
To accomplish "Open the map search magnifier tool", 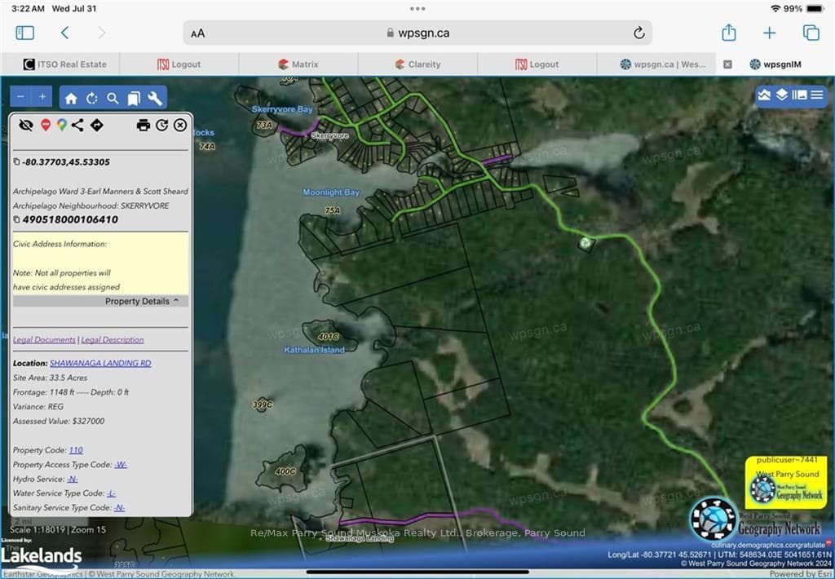I will point(113,98).
